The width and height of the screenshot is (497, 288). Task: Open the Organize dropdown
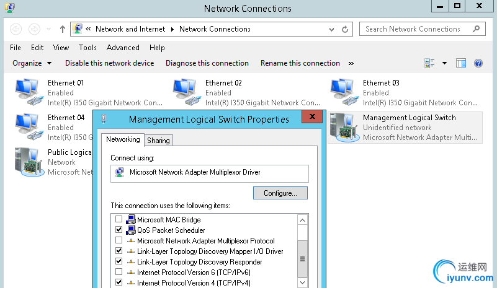point(32,63)
